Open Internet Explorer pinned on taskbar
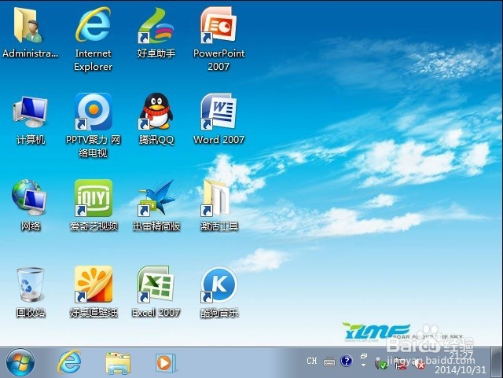 pos(69,362)
